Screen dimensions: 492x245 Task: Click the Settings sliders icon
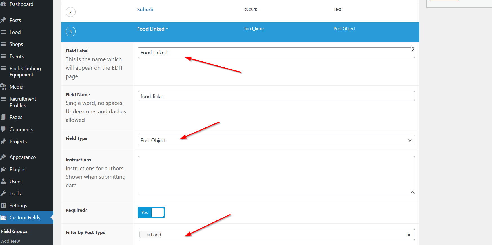3,206
